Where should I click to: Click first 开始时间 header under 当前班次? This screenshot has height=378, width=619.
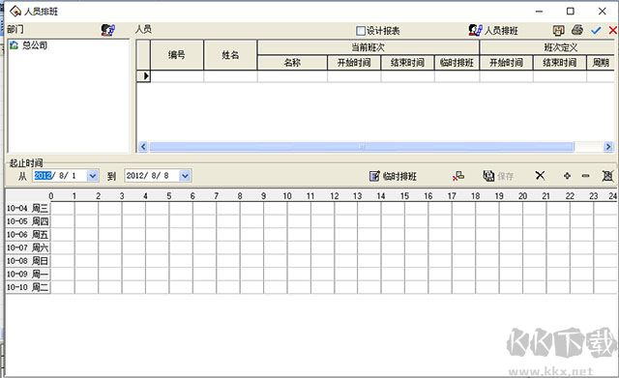point(354,63)
